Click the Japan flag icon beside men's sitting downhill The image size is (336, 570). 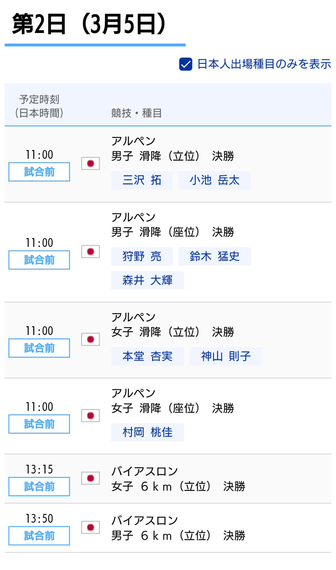[x=91, y=251]
